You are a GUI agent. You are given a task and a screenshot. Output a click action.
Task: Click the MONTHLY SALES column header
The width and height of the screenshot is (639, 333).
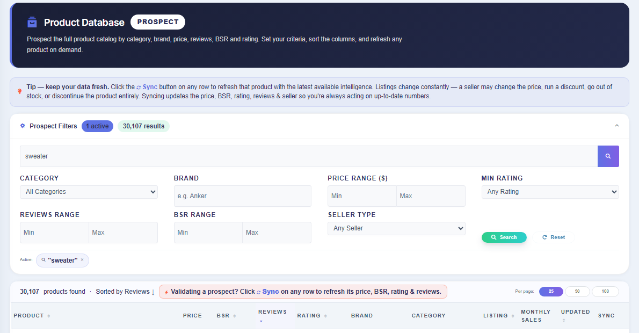coord(535,316)
